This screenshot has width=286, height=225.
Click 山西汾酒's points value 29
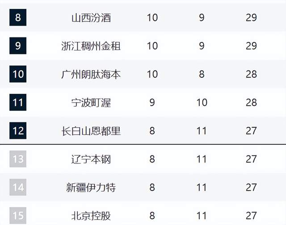pyautogui.click(x=251, y=18)
